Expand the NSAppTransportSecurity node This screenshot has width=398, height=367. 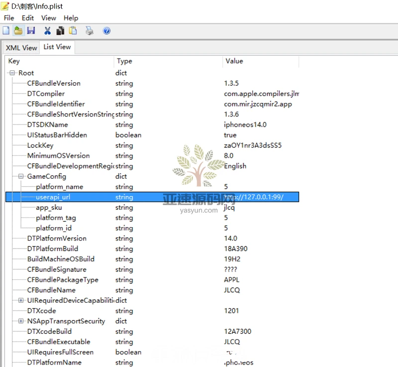pos(20,321)
